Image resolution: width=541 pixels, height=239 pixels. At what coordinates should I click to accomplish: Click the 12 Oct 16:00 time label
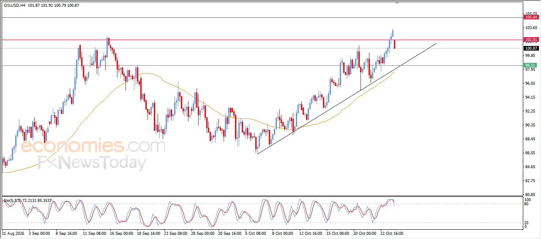311,233
